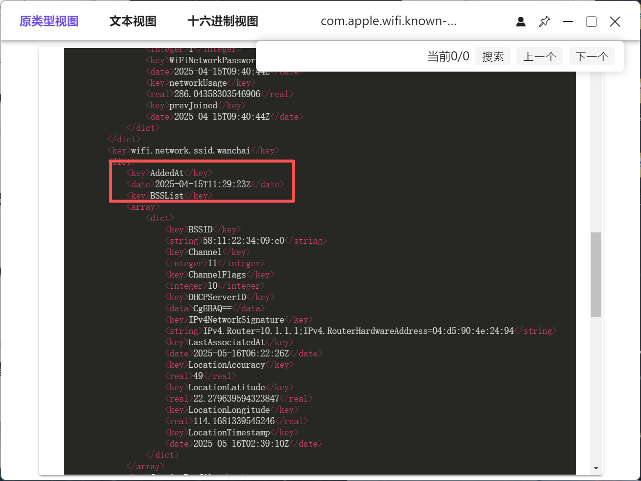
Task: Select the real 22.279639594323847 line
Action: [x=239, y=399]
